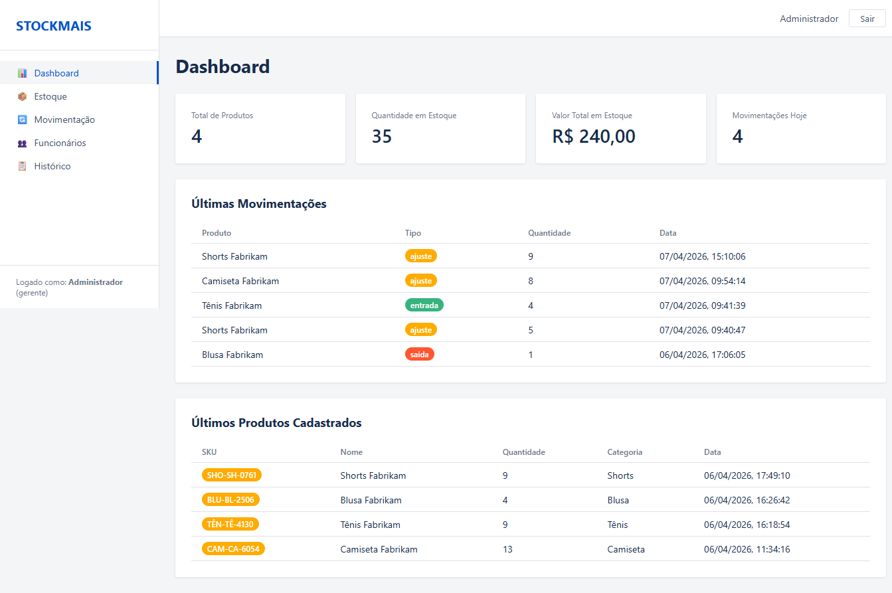
Task: Click the CAM-CA-6054 SKU badge
Action: click(232, 549)
